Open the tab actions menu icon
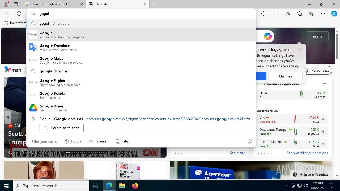The image size is (340, 191). 16,4
